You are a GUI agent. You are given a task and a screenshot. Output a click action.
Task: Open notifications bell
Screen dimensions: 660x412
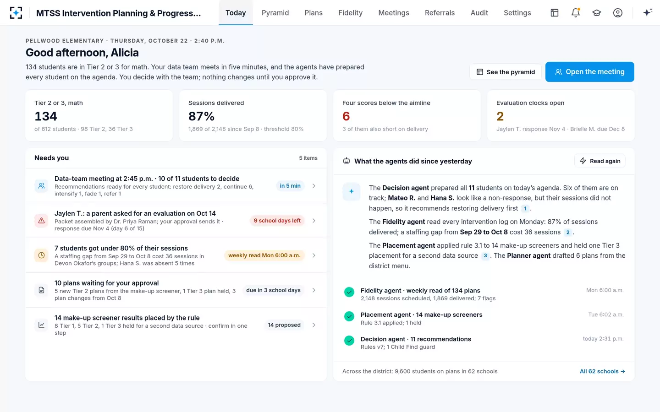pyautogui.click(x=576, y=13)
